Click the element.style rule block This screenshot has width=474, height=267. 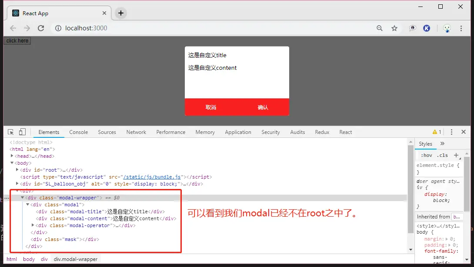(x=438, y=169)
